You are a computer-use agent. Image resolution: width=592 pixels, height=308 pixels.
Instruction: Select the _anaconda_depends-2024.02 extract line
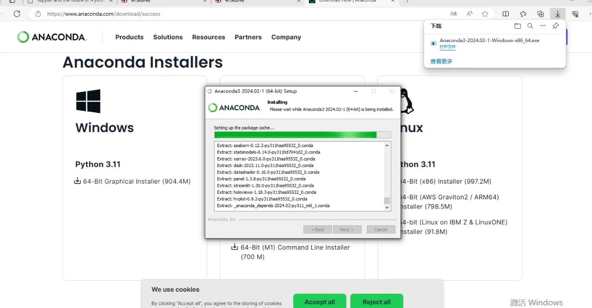[273, 206]
